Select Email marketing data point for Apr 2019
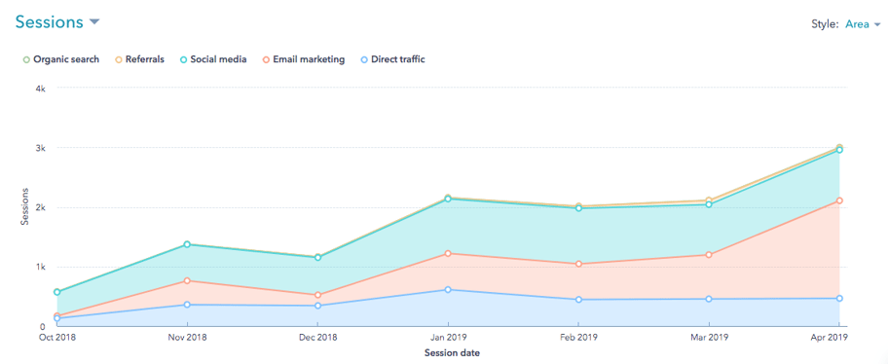888x364 pixels. click(839, 200)
